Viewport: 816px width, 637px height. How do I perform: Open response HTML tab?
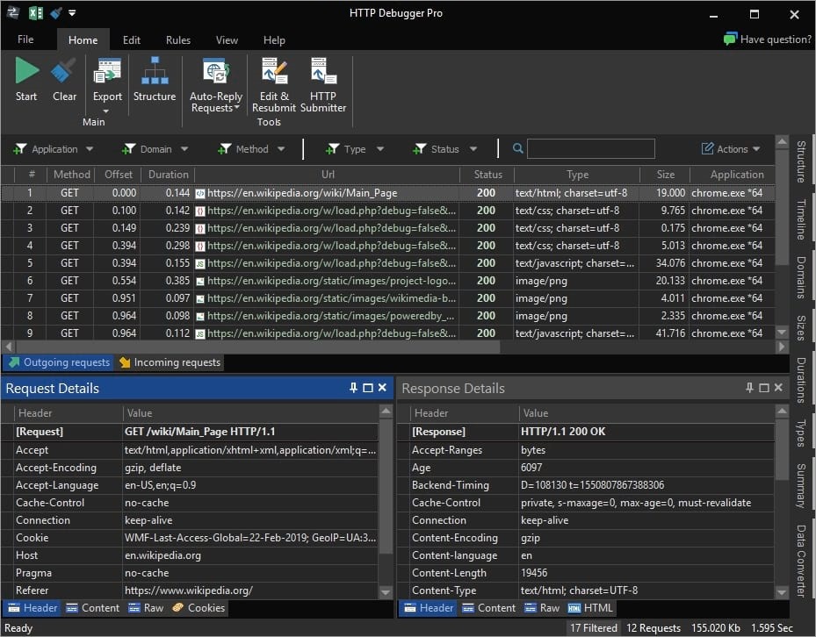pos(590,608)
